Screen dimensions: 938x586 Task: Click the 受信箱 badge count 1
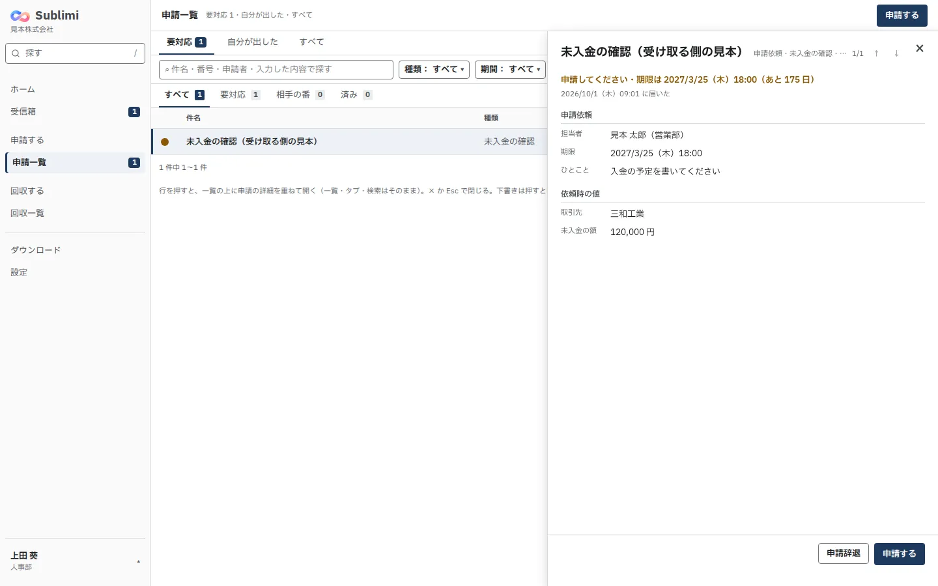point(134,111)
